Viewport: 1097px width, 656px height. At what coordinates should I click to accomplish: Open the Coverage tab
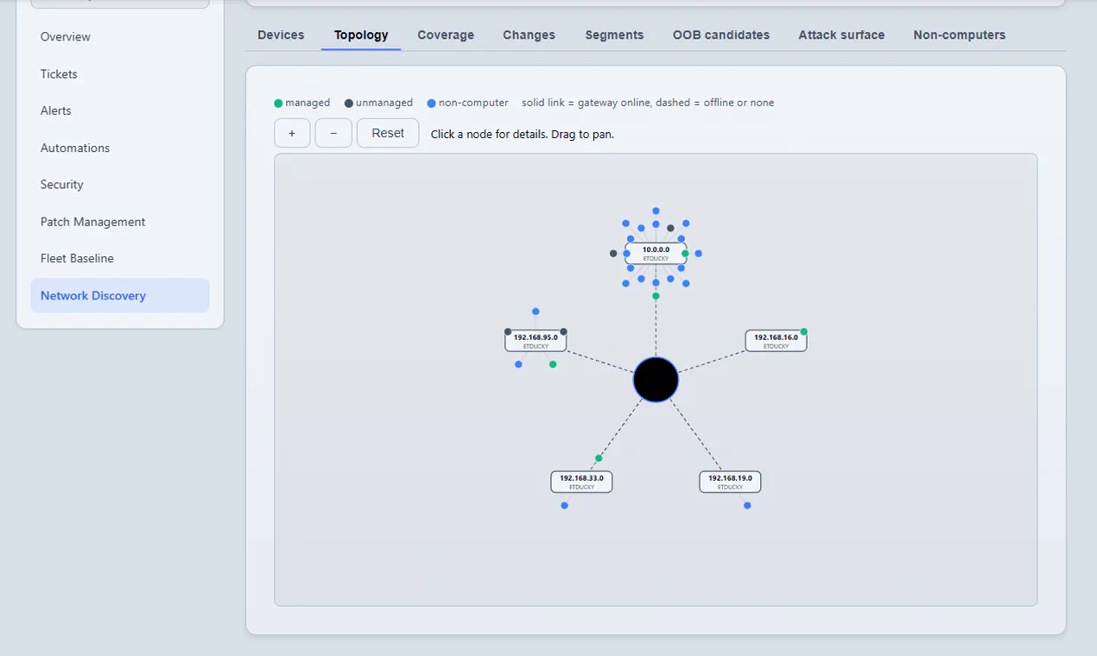click(x=446, y=35)
